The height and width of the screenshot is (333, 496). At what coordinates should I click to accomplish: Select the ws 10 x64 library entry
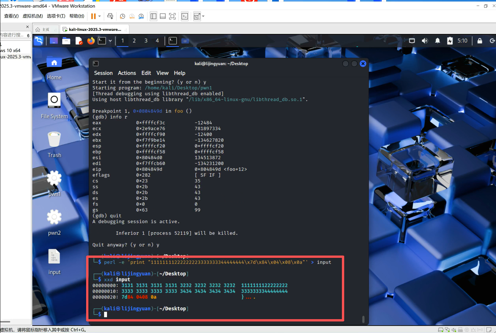pos(10,50)
